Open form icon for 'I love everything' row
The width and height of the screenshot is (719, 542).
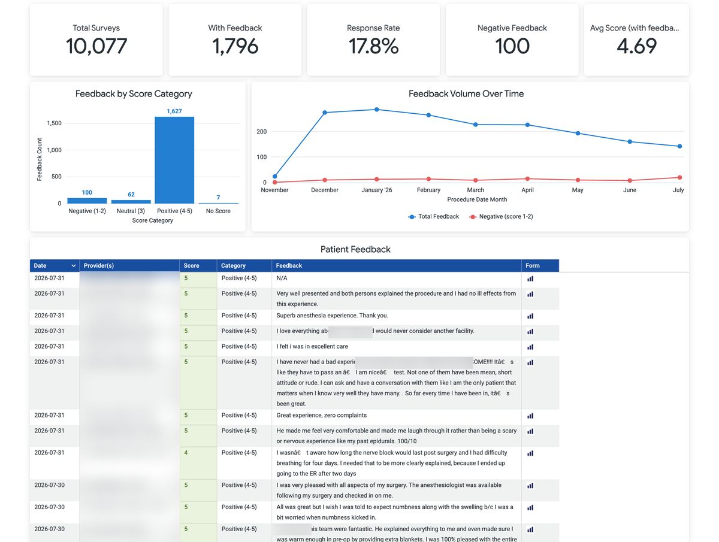[530, 331]
